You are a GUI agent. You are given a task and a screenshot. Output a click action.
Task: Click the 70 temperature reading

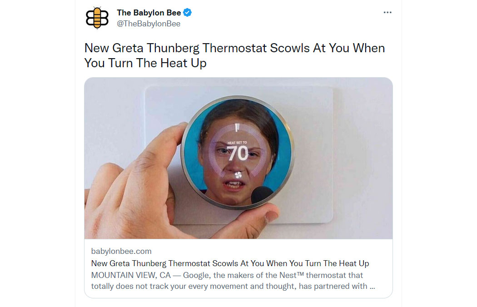coord(238,153)
